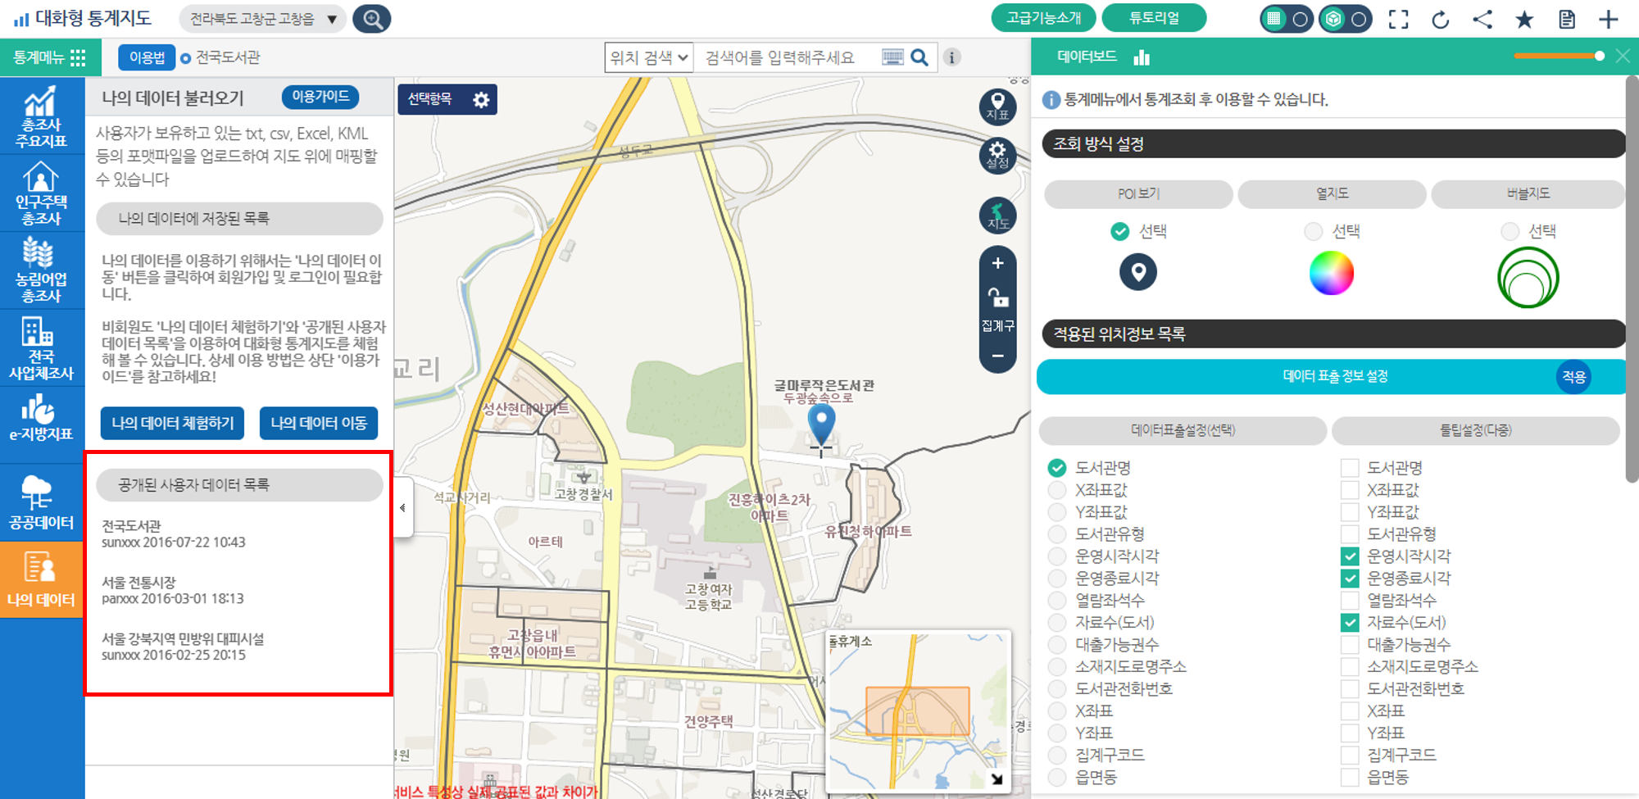Open the 총조사 주요지표 sidebar menu
The width and height of the screenshot is (1639, 799).
pos(42,117)
